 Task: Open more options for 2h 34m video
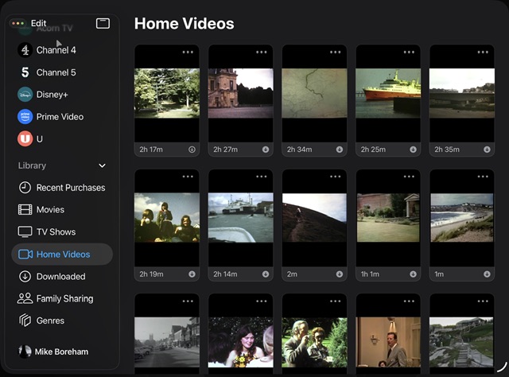[x=335, y=52]
